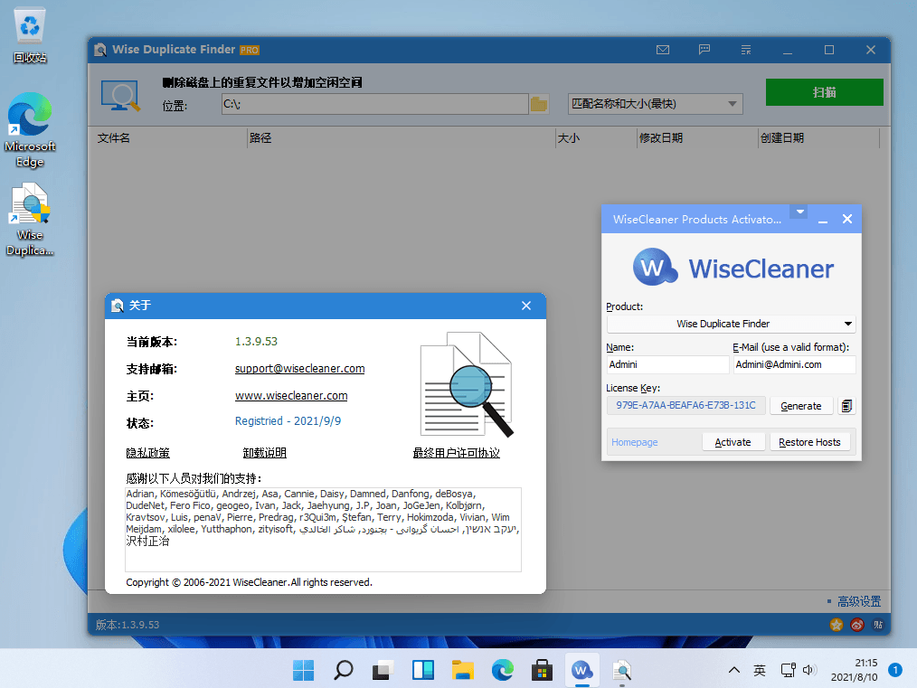Viewport: 917px width, 688px height.
Task: Copy license key with clipboard icon
Action: point(846,406)
